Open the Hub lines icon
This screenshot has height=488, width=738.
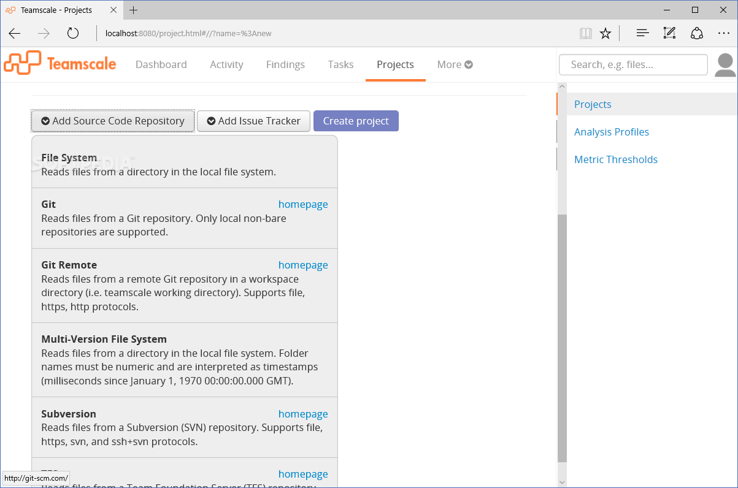(x=642, y=34)
